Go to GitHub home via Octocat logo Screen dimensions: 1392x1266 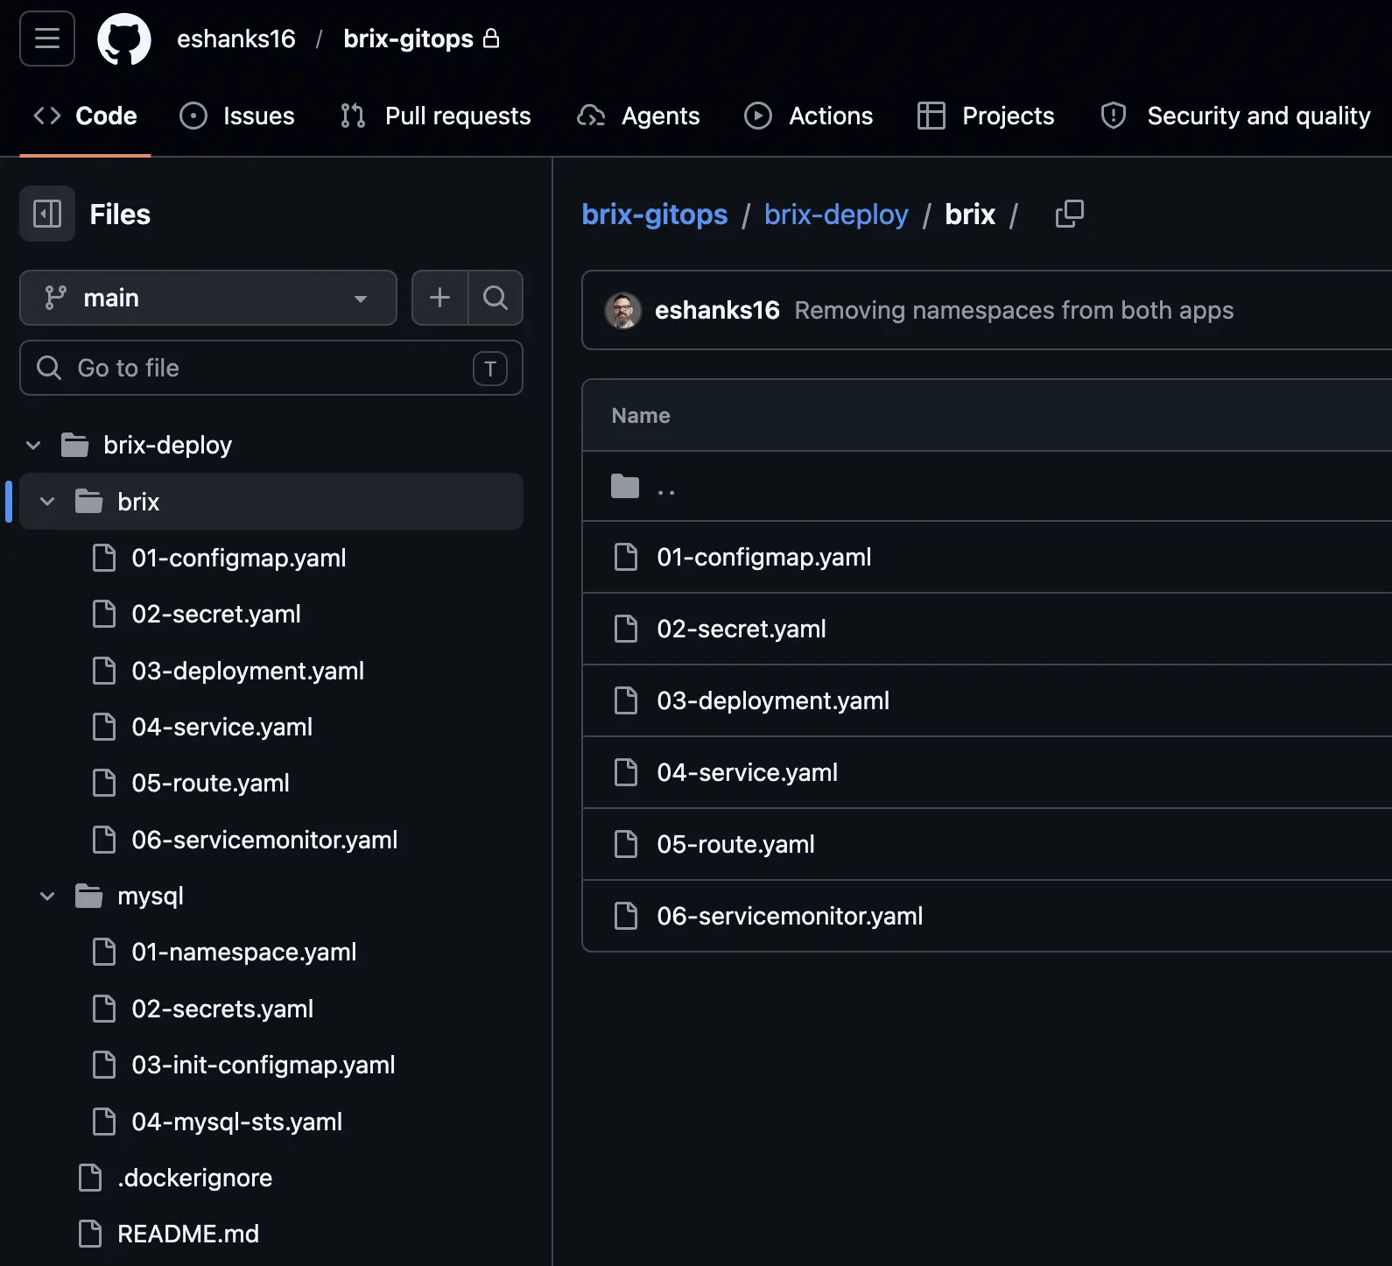click(123, 39)
